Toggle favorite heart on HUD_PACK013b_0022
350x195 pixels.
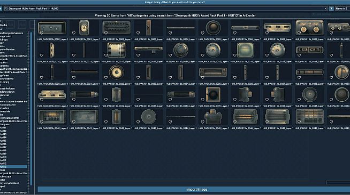point(106,77)
